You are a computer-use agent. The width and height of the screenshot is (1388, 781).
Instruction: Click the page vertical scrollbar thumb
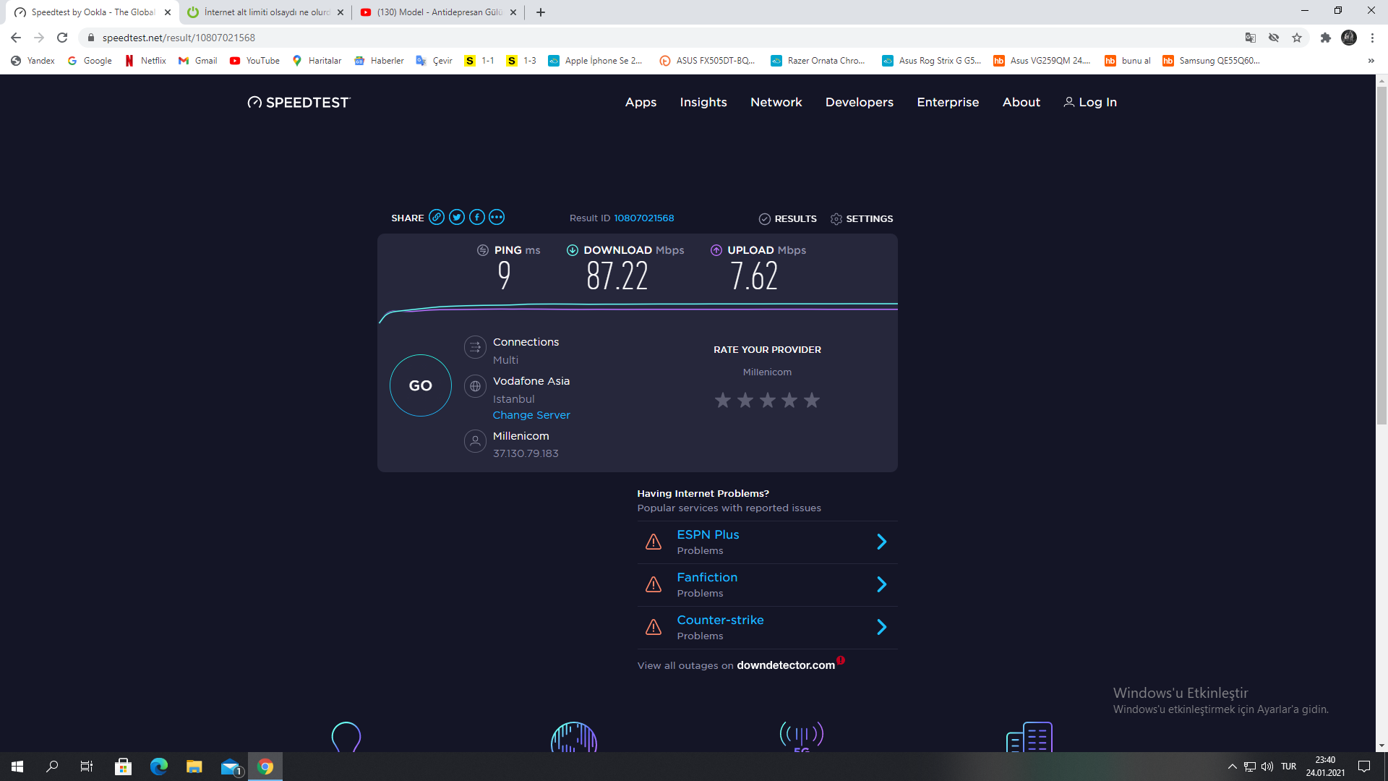tap(1381, 253)
